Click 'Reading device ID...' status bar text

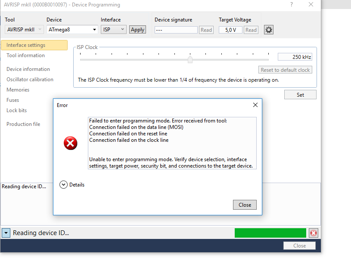click(x=41, y=233)
